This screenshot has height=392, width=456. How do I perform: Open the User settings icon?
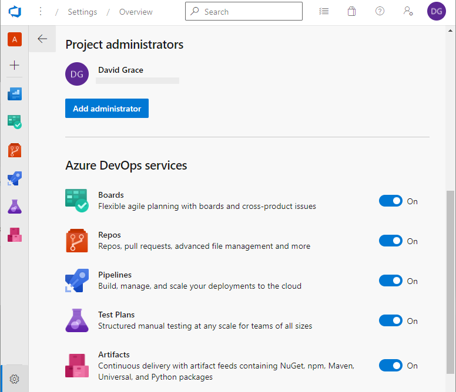408,11
